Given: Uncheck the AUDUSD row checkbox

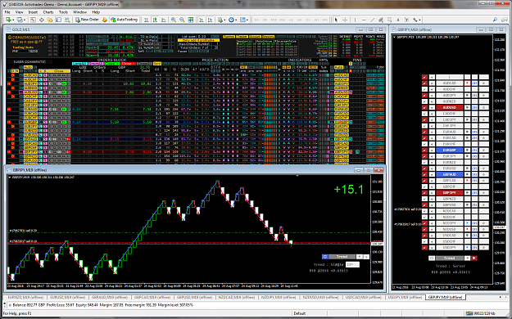Looking at the screenshot, I should [x=424, y=107].
